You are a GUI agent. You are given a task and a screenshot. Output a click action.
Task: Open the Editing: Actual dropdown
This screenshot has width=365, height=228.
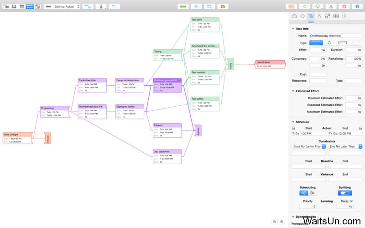62,6
